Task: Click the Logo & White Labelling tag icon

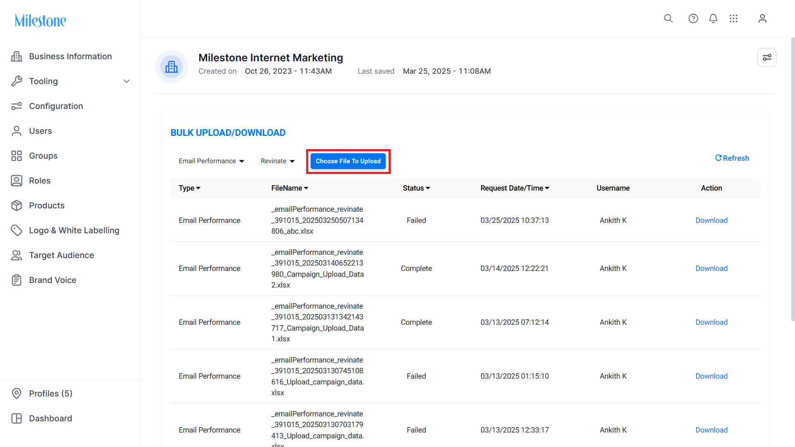Action: 17,230
